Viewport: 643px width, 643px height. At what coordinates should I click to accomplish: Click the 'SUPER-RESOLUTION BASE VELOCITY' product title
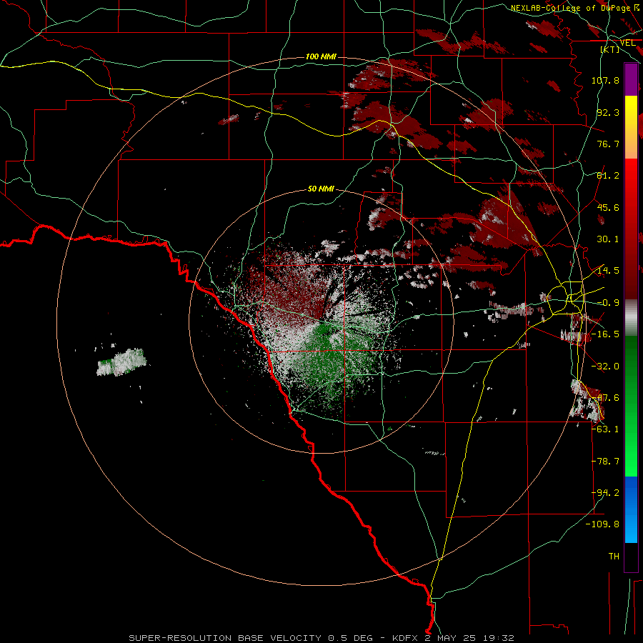tap(225, 638)
